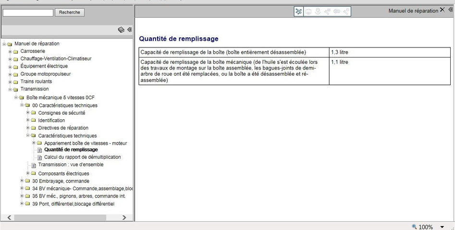The image size is (455, 230).
Task: Expand the Identification folder
Action: (x=28, y=120)
